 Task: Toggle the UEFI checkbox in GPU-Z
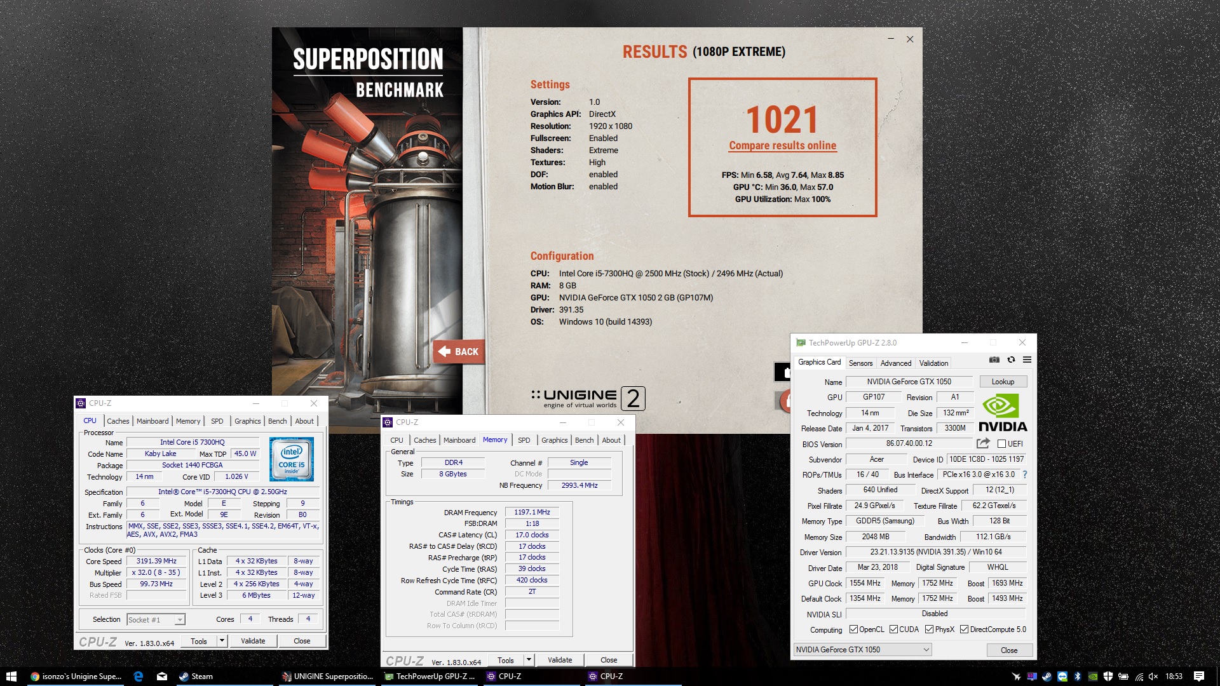(x=1001, y=444)
